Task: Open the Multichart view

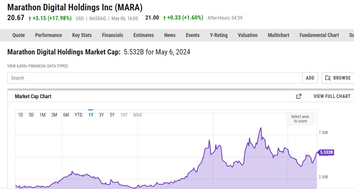Action: (x=278, y=35)
